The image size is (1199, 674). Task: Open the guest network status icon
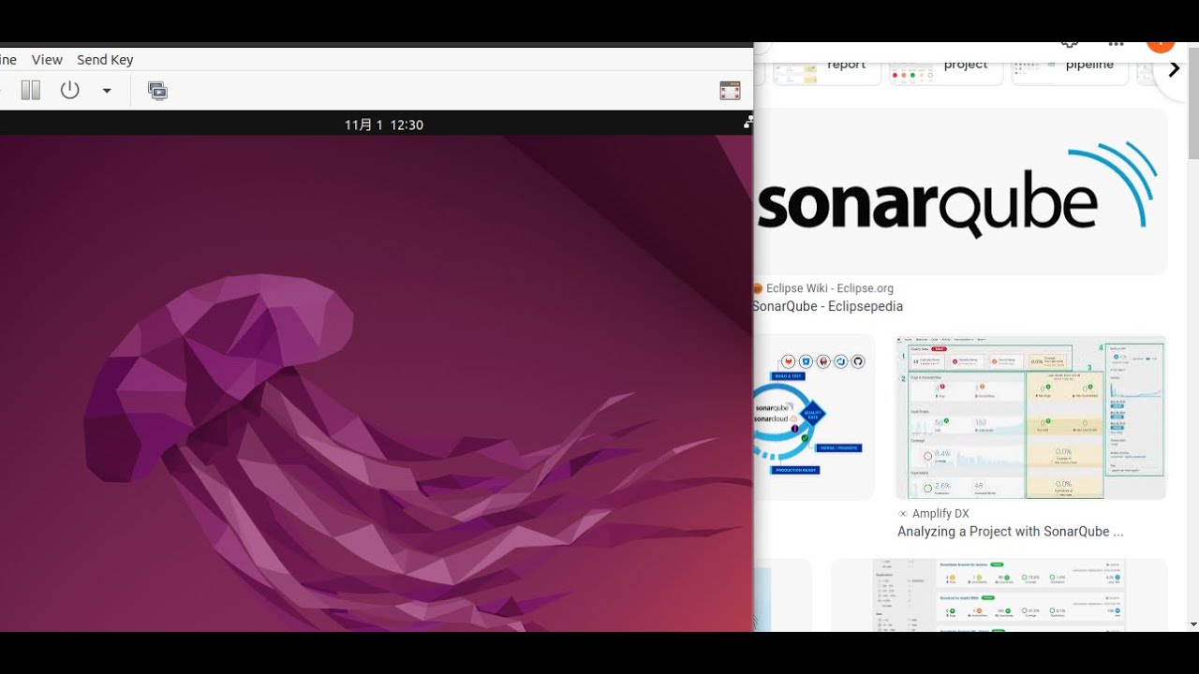point(748,122)
